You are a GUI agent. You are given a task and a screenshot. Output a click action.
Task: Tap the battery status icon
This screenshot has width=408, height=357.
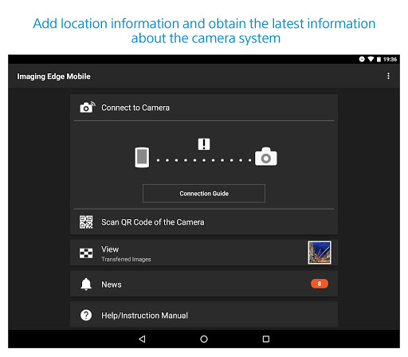point(379,59)
